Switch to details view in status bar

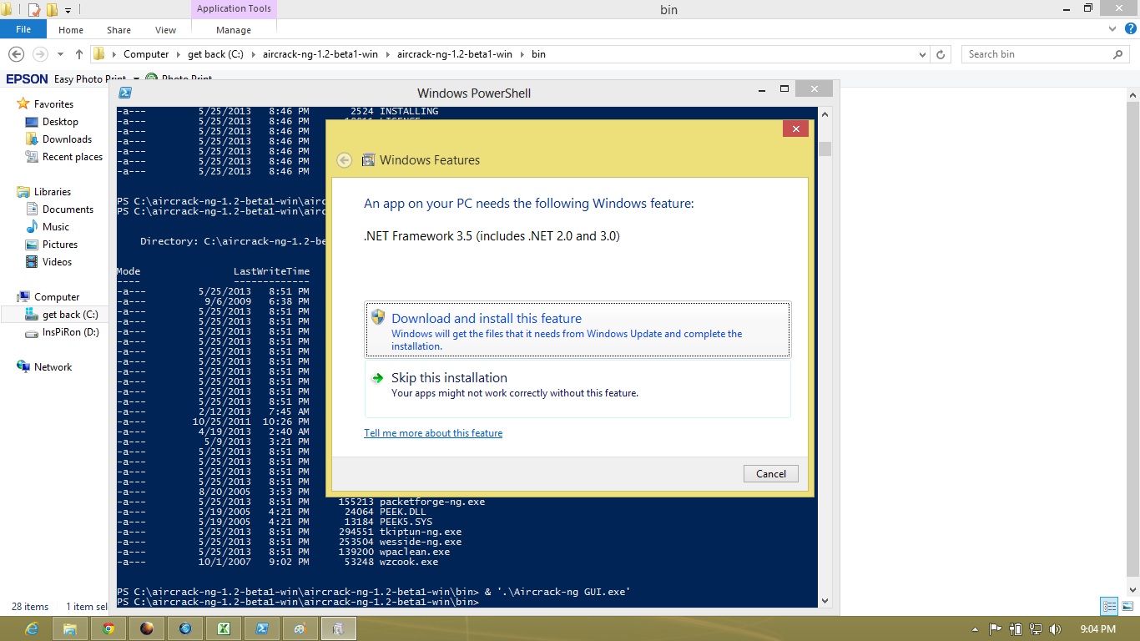pos(1109,607)
